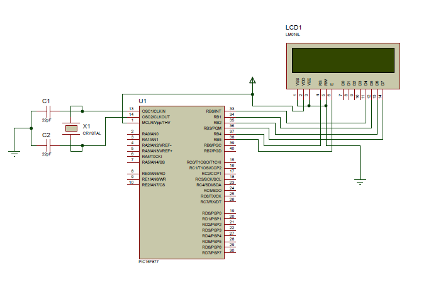This screenshot has width=431, height=287.
Task: Click the ground symbol left of the capacitors
Action: 14,154
